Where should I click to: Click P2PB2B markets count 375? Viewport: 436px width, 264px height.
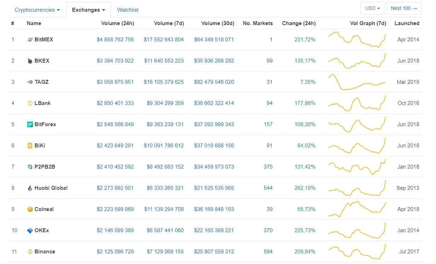coord(268,167)
